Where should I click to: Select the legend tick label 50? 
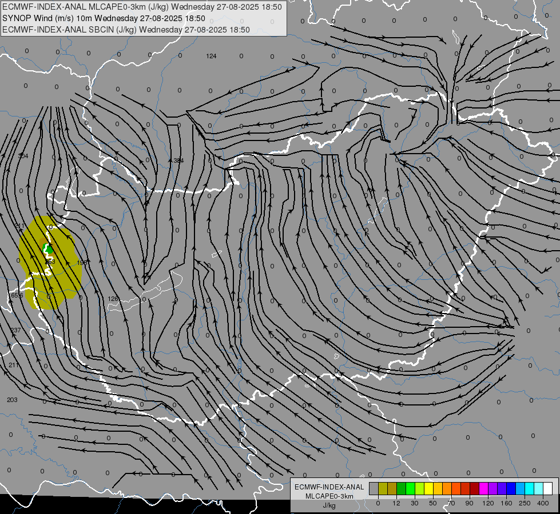tap(433, 503)
